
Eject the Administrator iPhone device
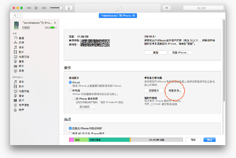[55, 23]
